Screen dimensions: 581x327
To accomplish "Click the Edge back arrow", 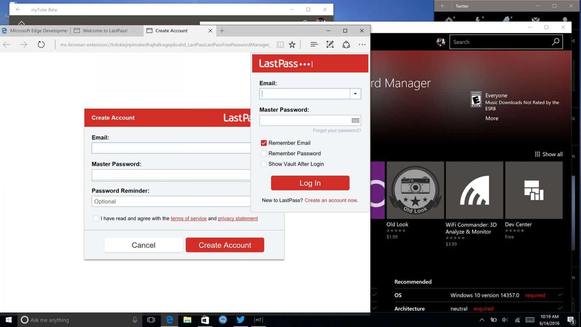I will point(6,44).
